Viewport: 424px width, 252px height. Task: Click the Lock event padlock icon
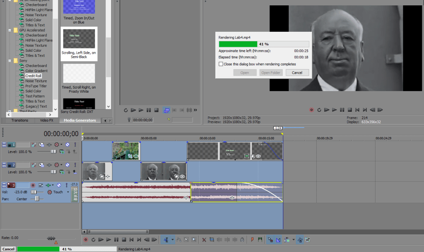pos(242,239)
